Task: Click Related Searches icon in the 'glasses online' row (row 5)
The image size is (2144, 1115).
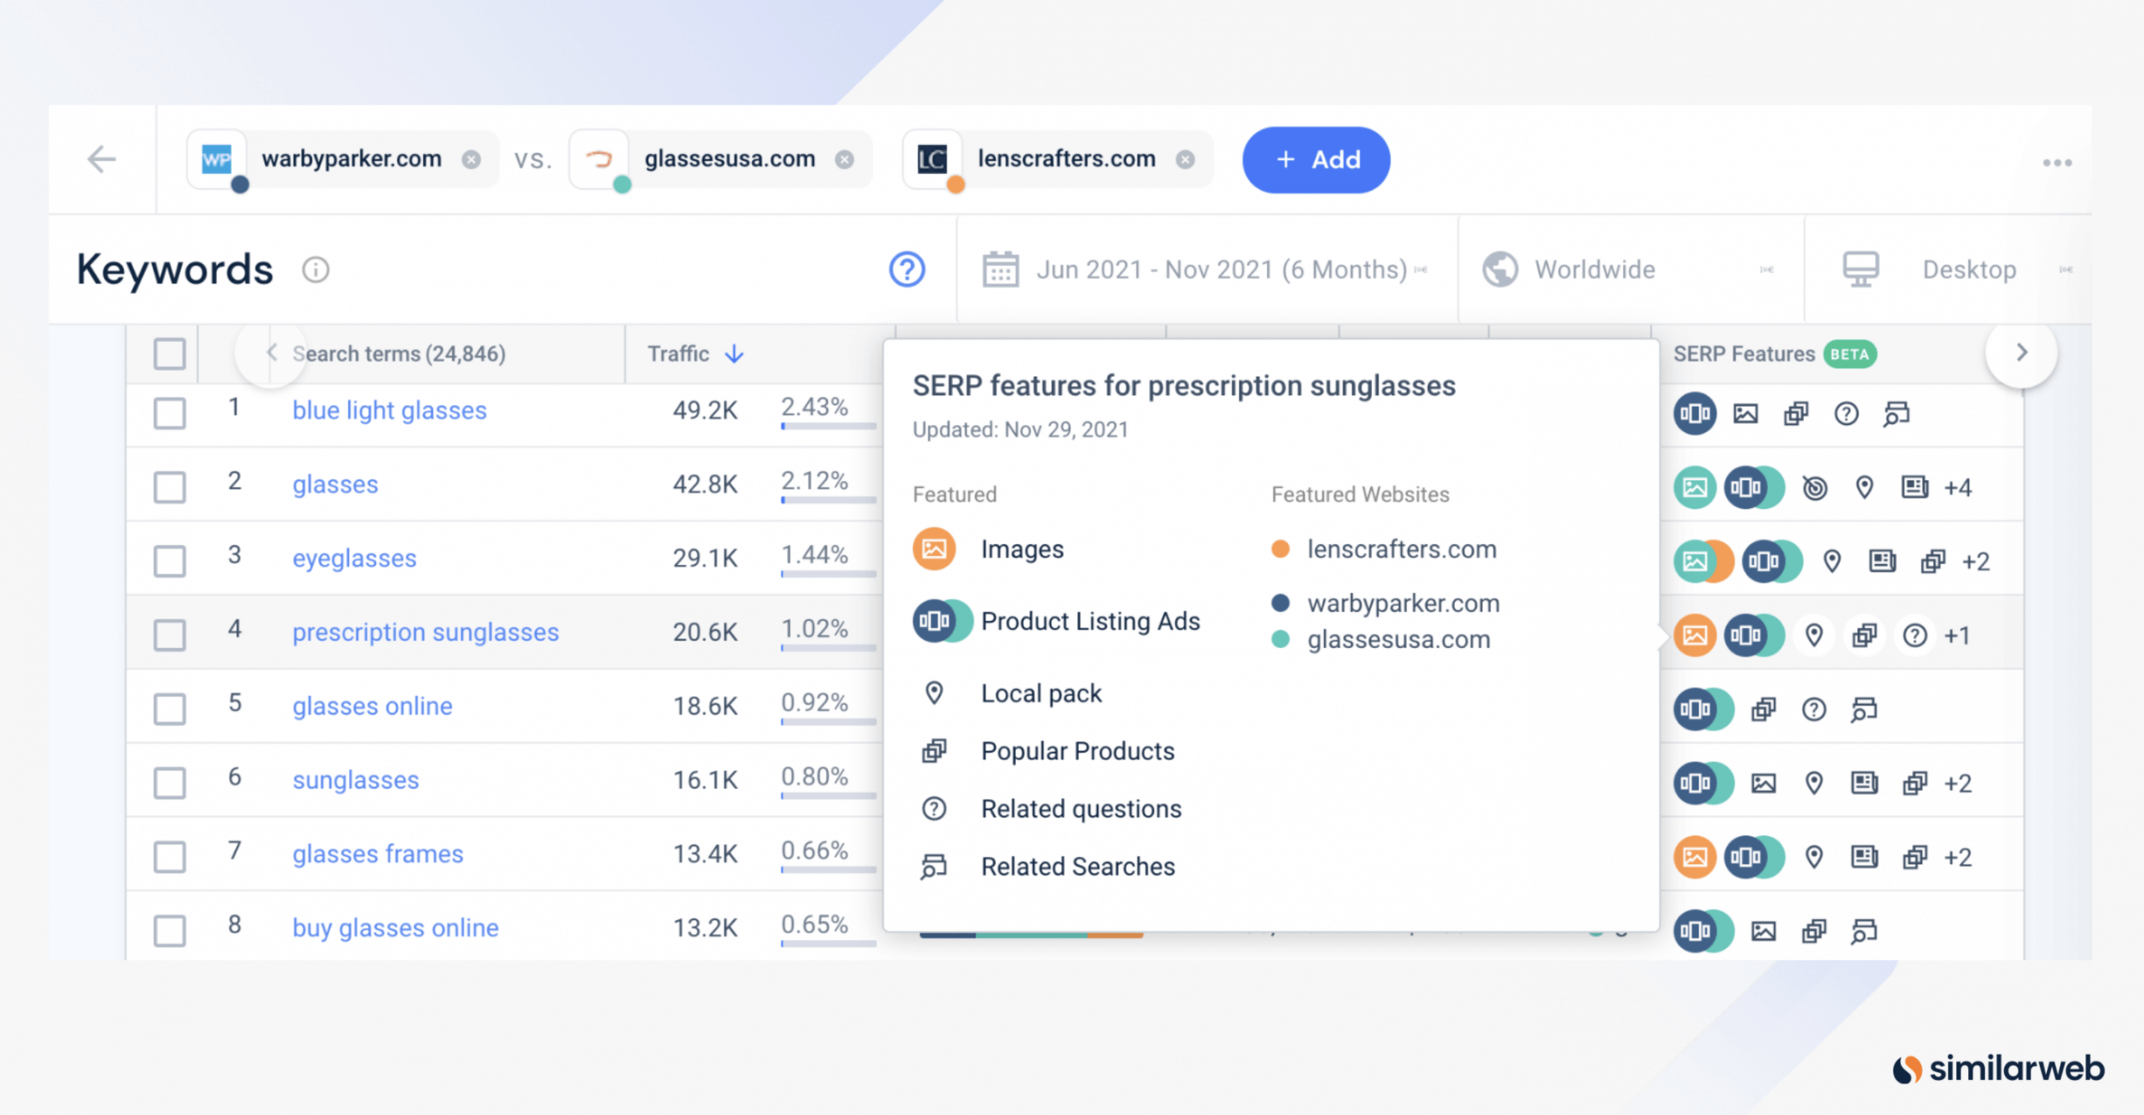Action: pos(1863,709)
